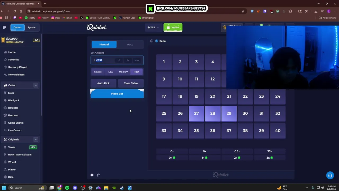Open the Rainbet Logo bookmark
This screenshot has width=339, height=191.
pyautogui.click(x=127, y=18)
